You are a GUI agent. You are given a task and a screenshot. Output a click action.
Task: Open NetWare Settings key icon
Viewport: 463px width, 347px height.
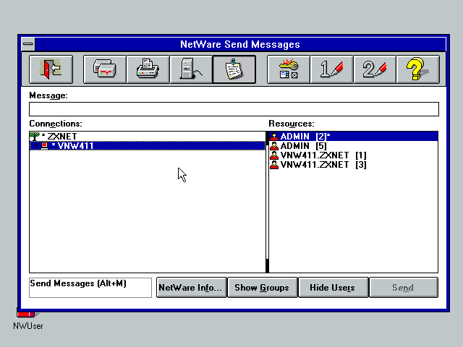click(x=288, y=69)
